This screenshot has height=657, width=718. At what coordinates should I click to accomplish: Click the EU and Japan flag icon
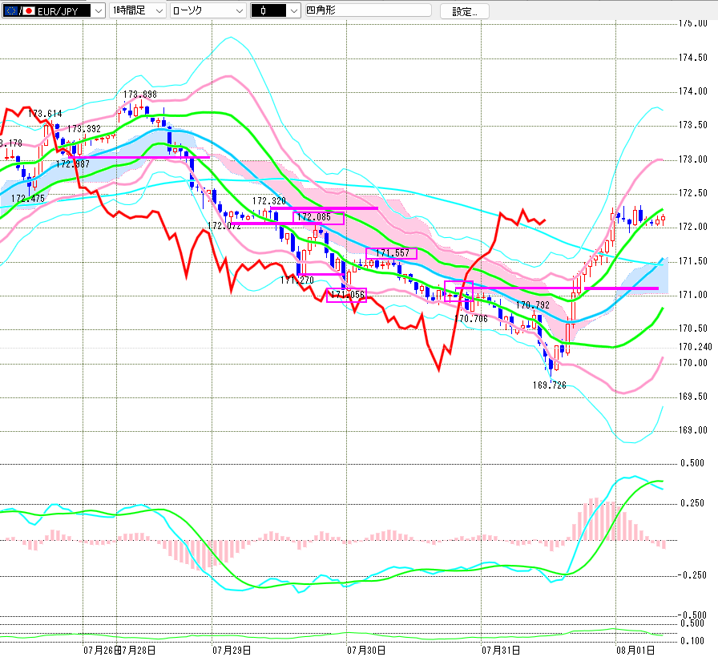tap(19, 11)
